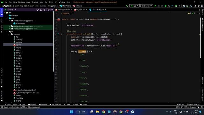Open the warnings indicator showing 2
204x115 pixels.
click(x=189, y=13)
